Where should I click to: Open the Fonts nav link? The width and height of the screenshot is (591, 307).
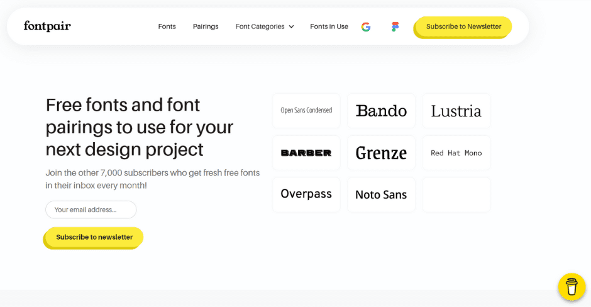coord(167,26)
